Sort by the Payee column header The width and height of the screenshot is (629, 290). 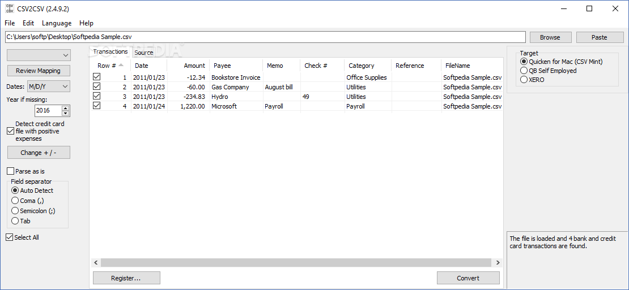tap(236, 66)
